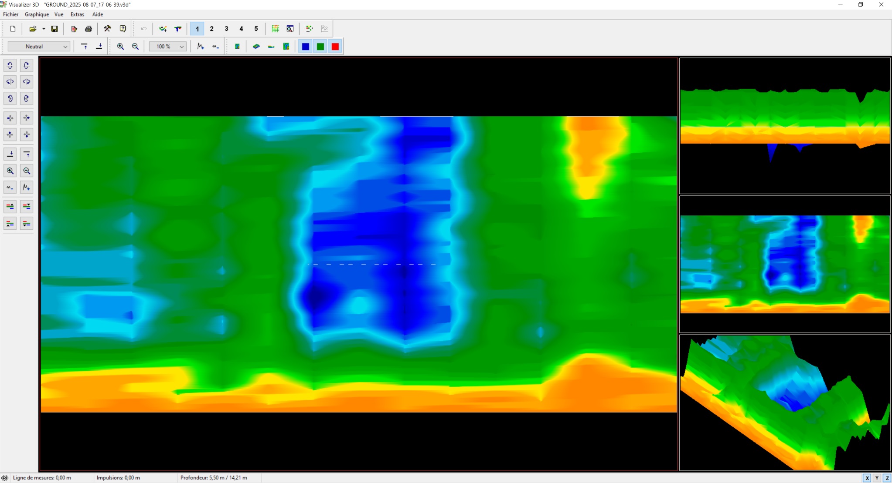Click the shift color bands up icon

[10, 206]
